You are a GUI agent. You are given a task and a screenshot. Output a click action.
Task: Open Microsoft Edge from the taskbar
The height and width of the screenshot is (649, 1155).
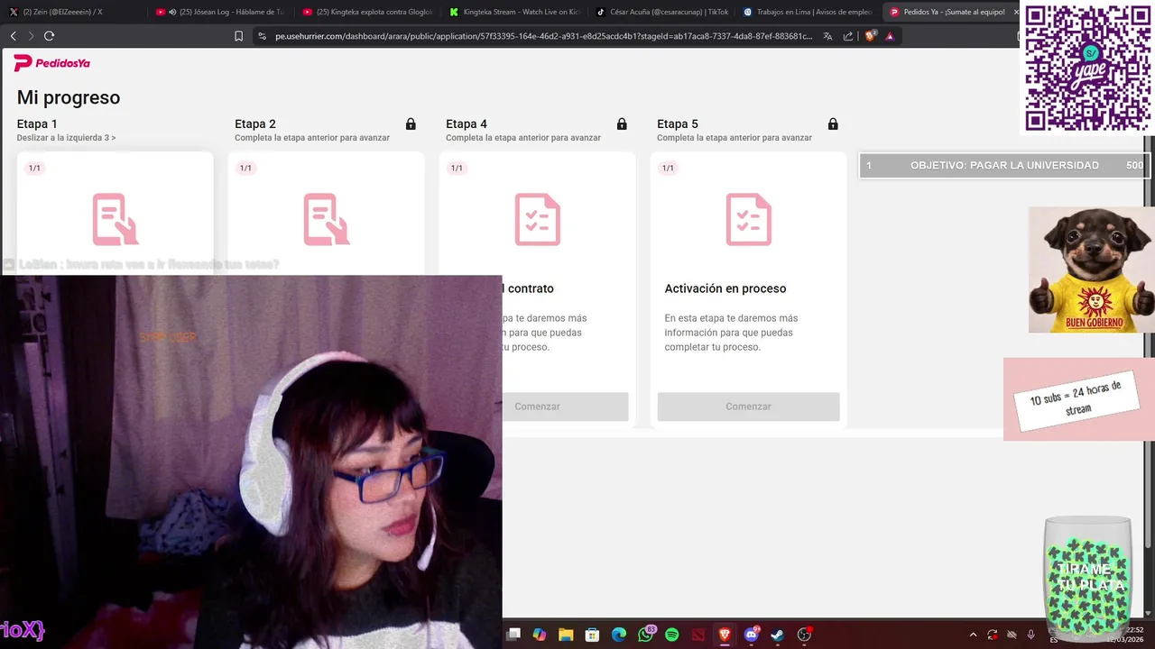[x=619, y=635]
